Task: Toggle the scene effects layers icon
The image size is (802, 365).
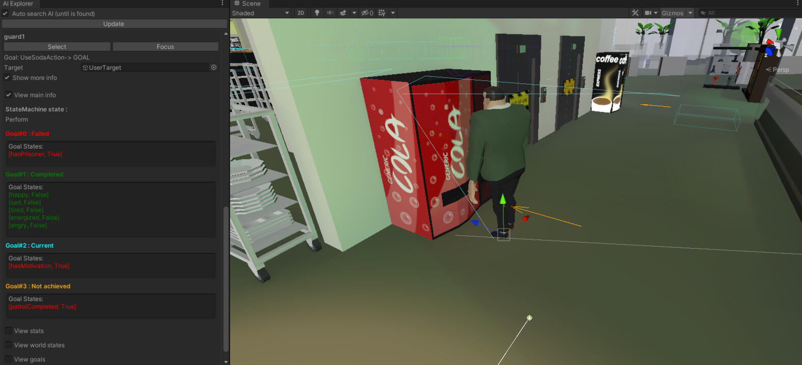Action: [343, 13]
